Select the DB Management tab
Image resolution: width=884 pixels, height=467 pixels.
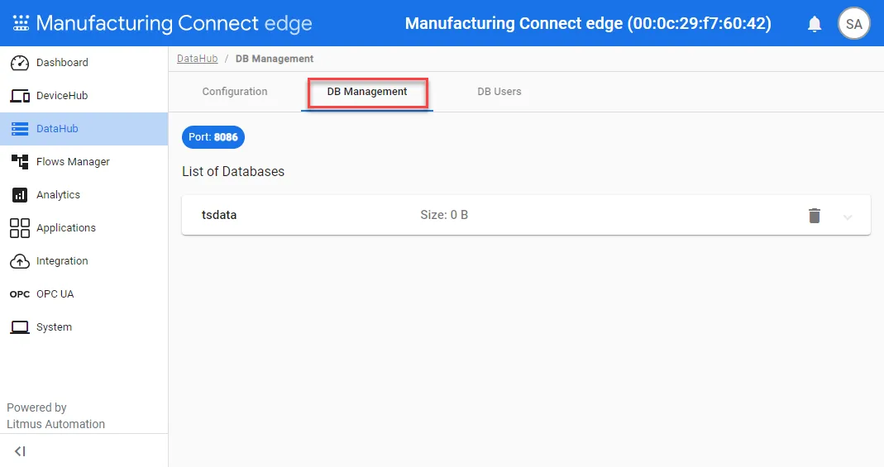click(367, 91)
